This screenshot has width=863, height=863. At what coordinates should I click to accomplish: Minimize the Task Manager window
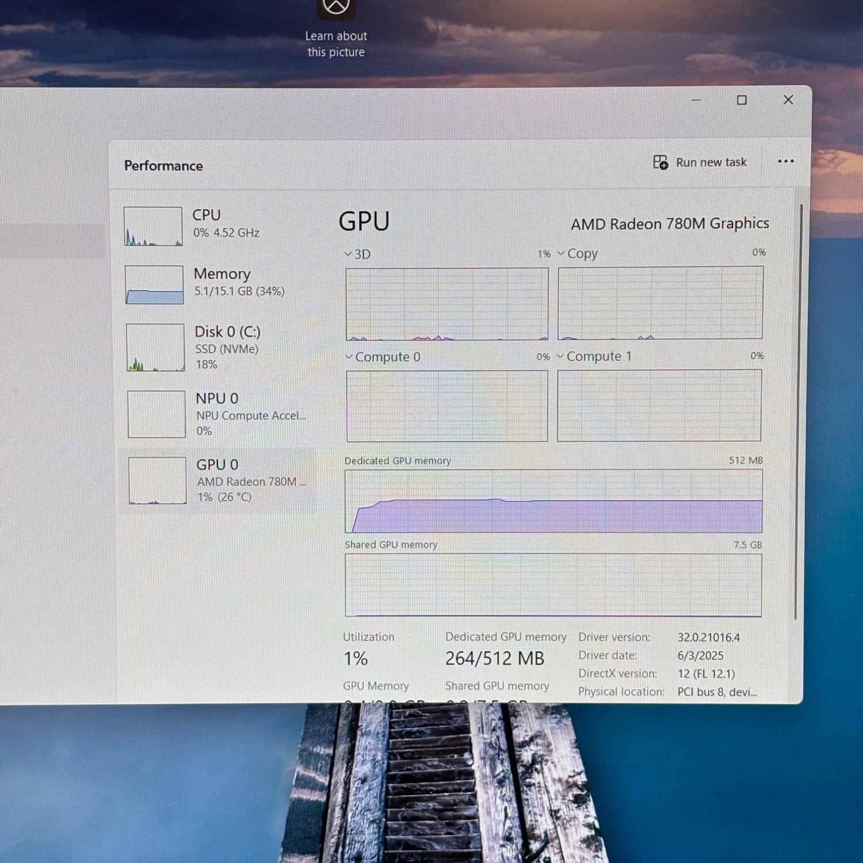click(696, 100)
